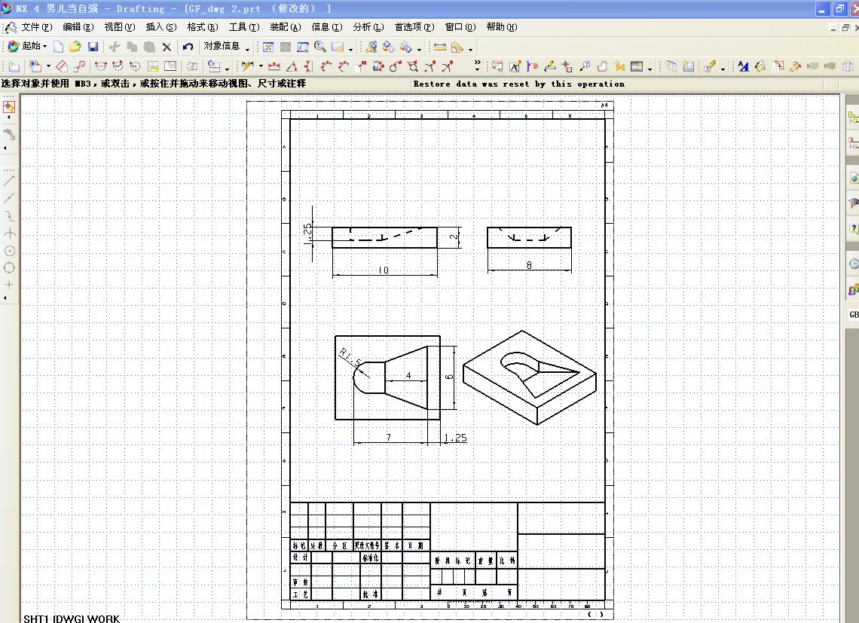Open the 首选项(P) menu
The image size is (859, 623).
click(x=414, y=27)
